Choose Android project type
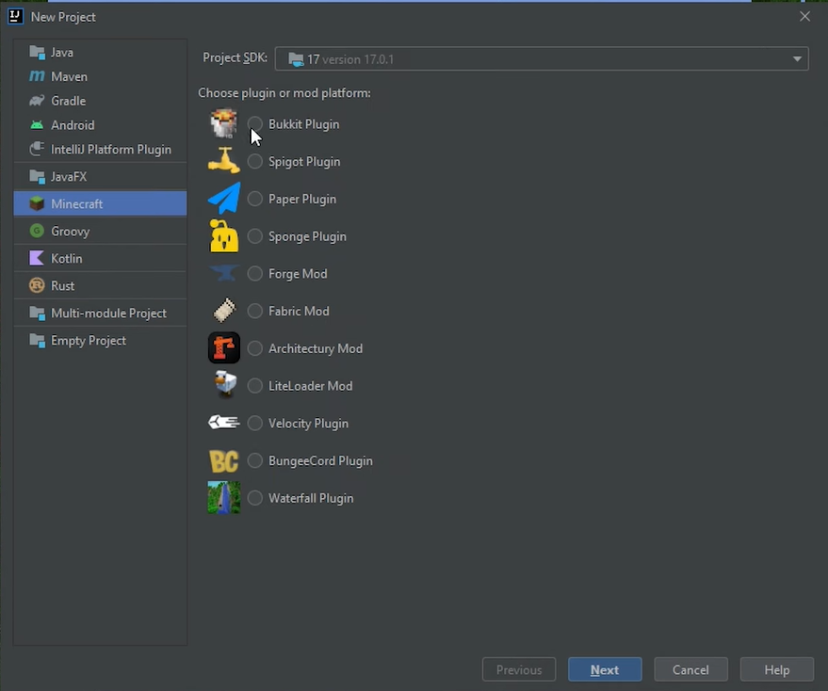The width and height of the screenshot is (828, 691). [101, 125]
